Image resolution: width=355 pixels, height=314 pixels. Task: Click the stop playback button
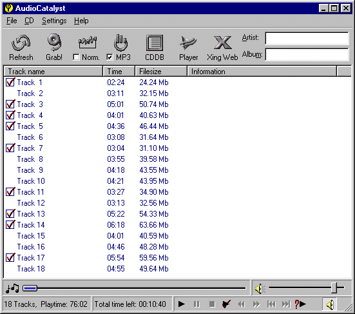(x=212, y=304)
